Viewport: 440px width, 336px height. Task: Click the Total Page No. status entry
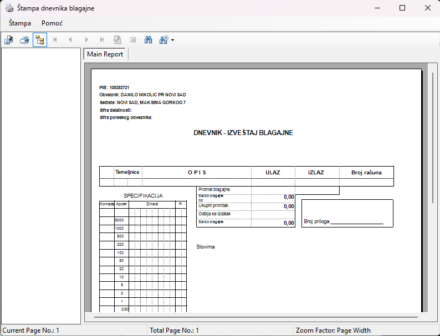coord(174,330)
